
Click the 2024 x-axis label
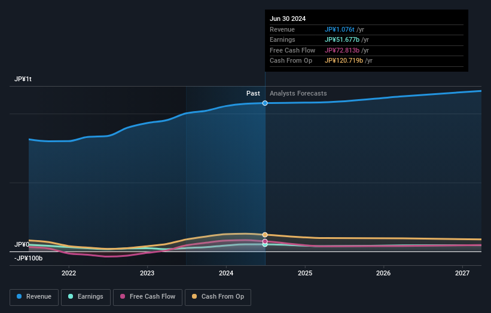click(x=226, y=273)
